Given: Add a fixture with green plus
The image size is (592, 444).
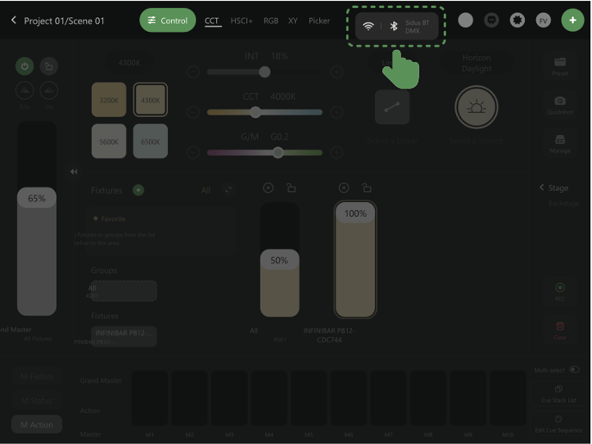Looking at the screenshot, I should (x=139, y=190).
